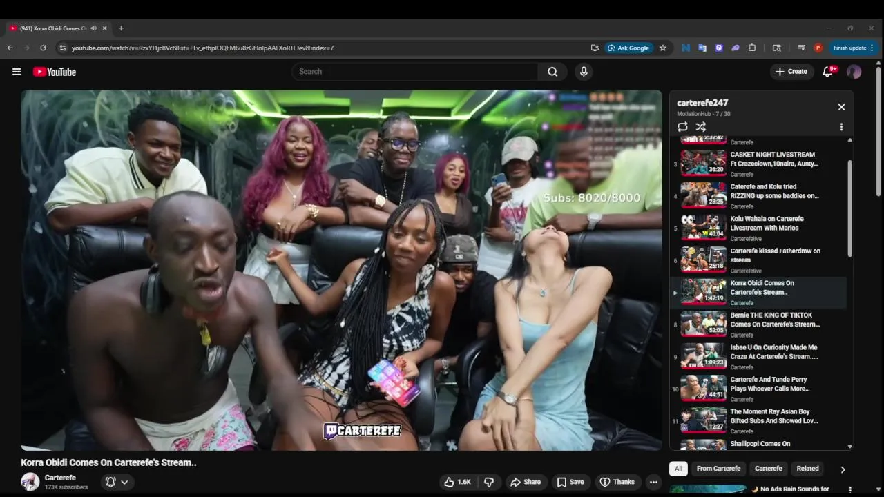Open the notifications bell with 9+ badge
Image resolution: width=884 pixels, height=497 pixels.
point(827,72)
